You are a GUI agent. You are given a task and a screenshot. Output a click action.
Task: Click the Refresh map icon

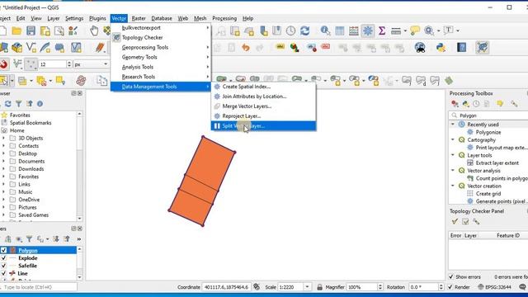click(305, 31)
